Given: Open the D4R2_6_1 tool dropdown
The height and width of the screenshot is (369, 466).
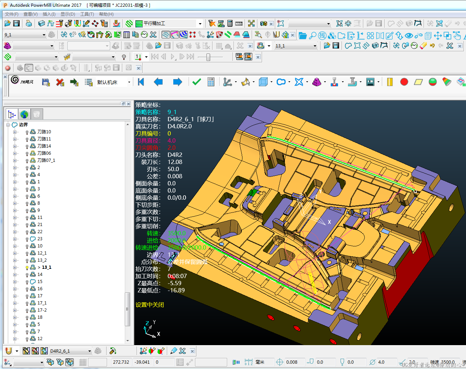Looking at the screenshot, I should click(x=89, y=351).
